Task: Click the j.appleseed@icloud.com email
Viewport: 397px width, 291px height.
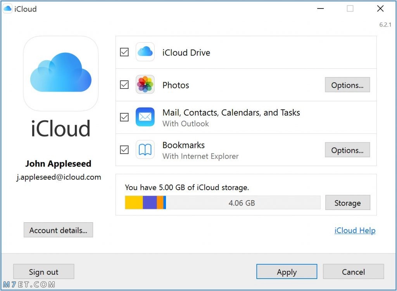Action: coord(59,177)
